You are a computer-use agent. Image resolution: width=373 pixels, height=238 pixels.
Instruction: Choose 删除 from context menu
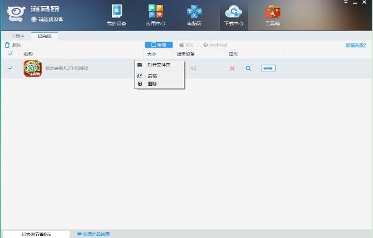159,84
